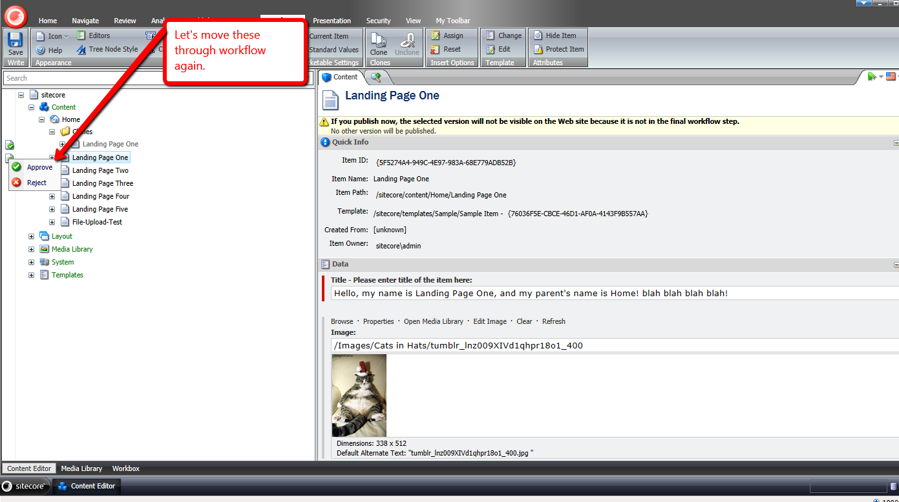Click the Clone item icon

pyautogui.click(x=379, y=43)
